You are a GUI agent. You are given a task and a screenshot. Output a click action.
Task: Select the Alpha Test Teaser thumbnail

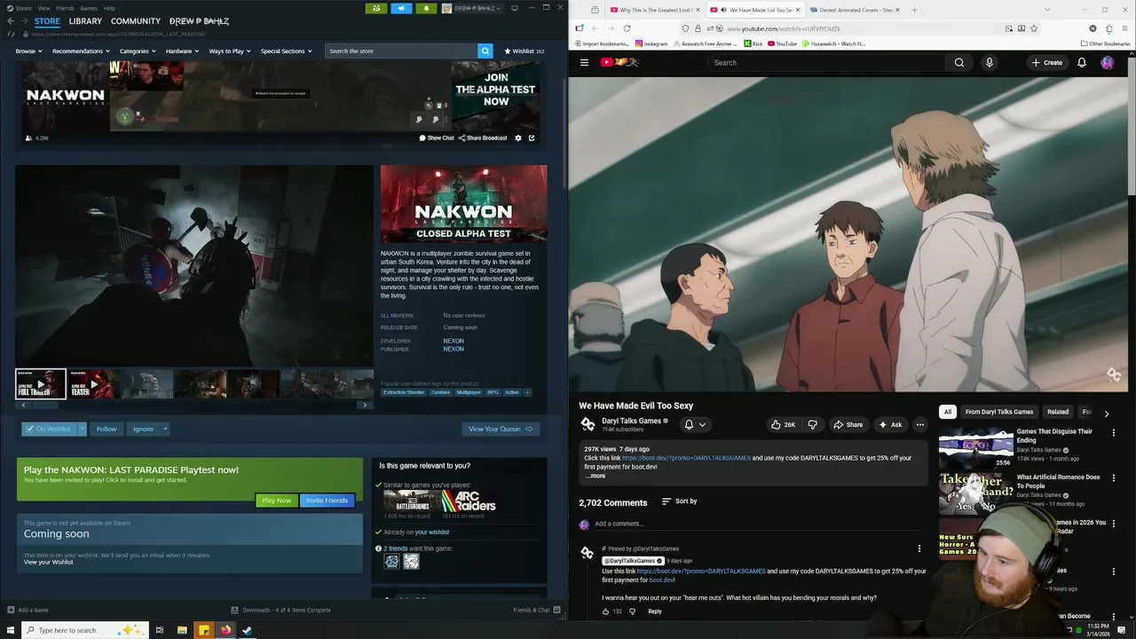(x=93, y=384)
